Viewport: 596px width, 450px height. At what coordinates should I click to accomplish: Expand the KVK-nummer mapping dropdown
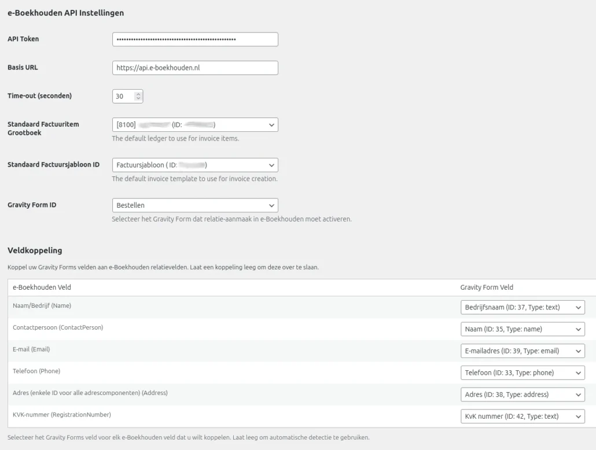point(522,416)
